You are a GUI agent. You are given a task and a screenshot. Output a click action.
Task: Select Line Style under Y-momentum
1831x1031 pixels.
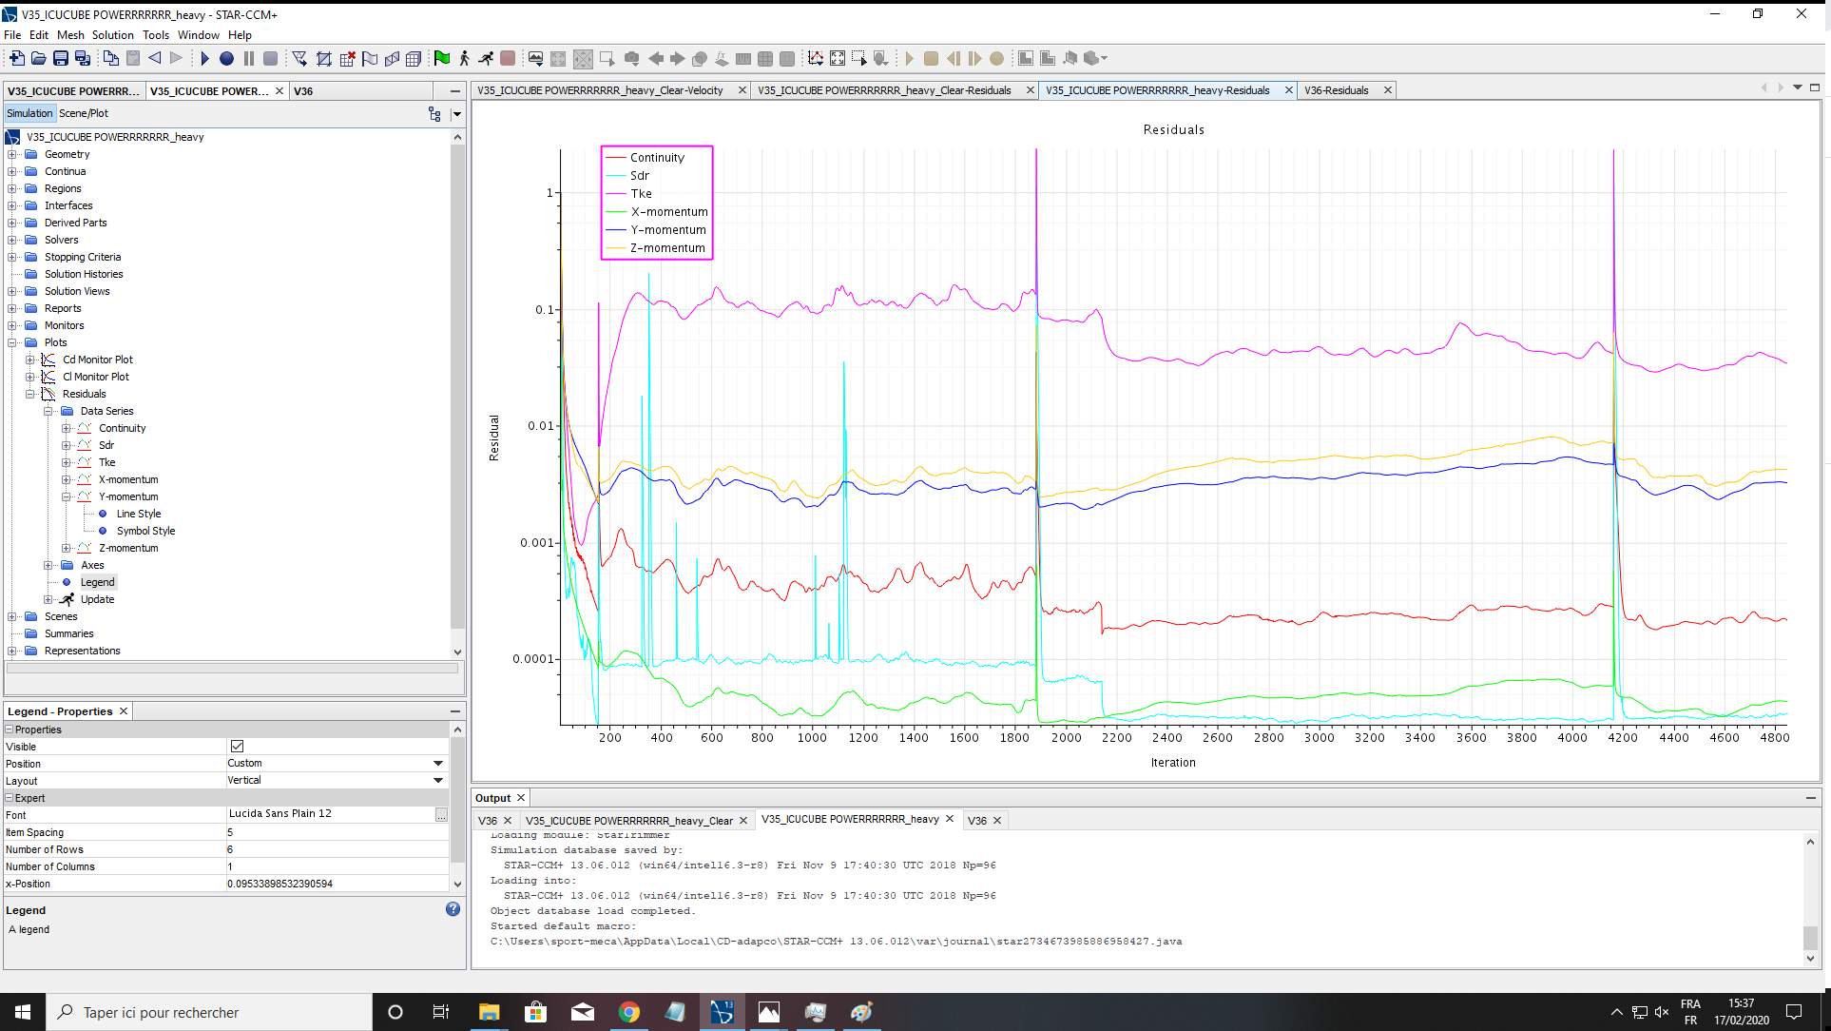click(138, 514)
